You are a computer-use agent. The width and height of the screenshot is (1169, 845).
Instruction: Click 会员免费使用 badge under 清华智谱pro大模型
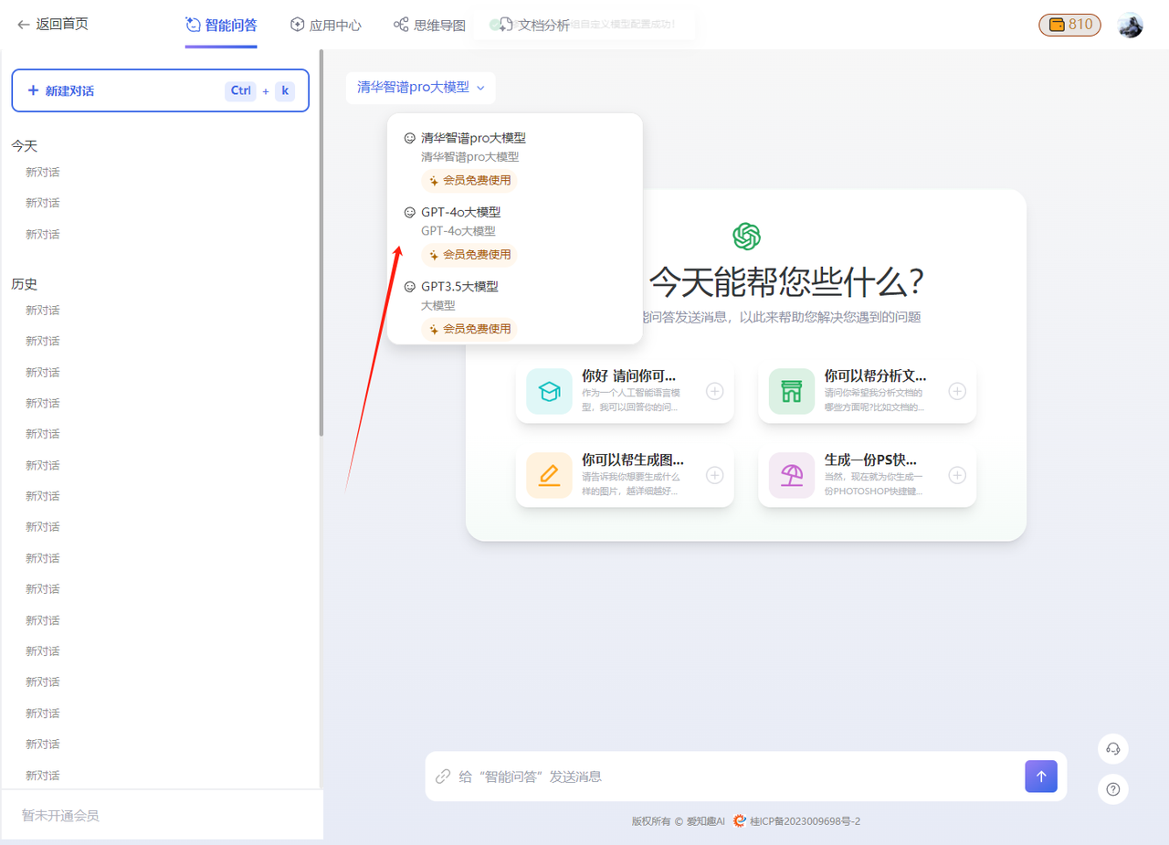point(469,181)
